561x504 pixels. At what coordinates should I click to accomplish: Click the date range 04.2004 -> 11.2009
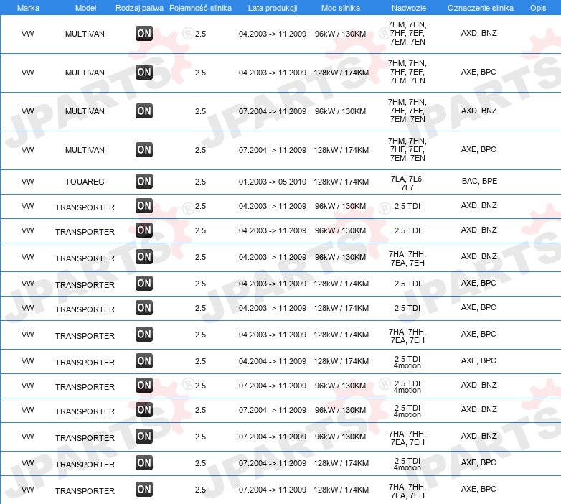tap(273, 361)
